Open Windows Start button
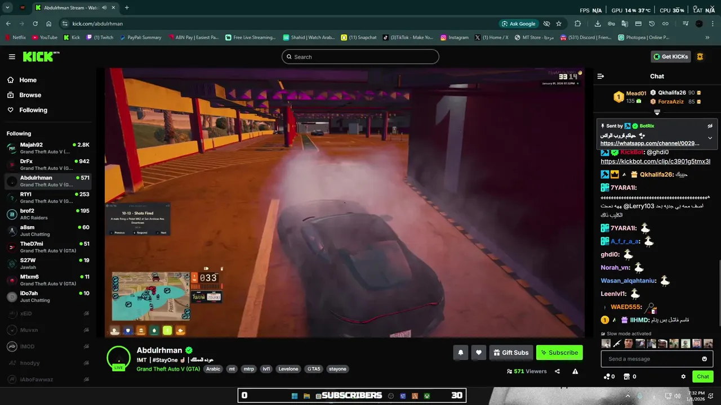 point(294,396)
